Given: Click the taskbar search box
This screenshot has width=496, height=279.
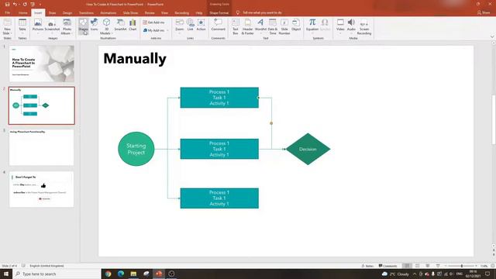Looking at the screenshot, I should pos(57,274).
